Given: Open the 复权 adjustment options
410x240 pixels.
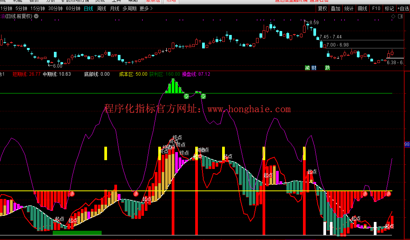Looking at the screenshot, I should [x=322, y=8].
